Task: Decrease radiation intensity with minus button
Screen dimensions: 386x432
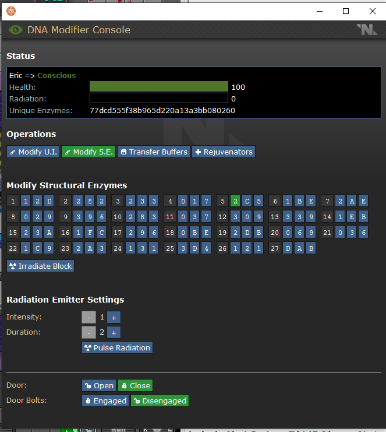Action: (88, 317)
